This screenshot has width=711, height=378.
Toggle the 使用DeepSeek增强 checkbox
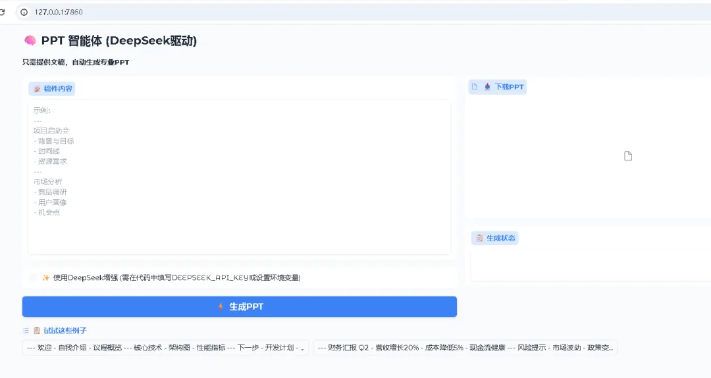click(x=33, y=277)
